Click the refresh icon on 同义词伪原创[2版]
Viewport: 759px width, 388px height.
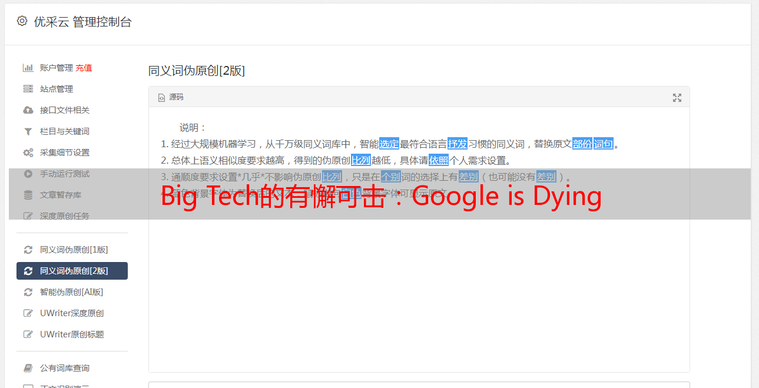(28, 271)
